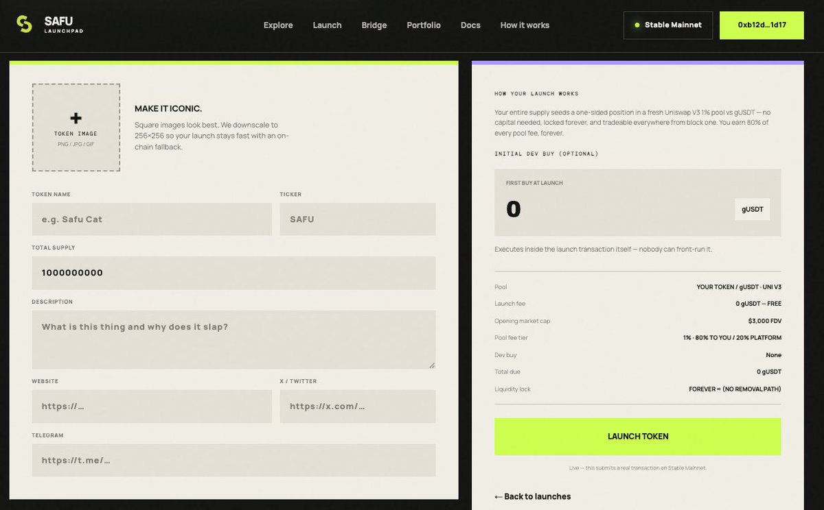Open the Docs nav link

click(x=470, y=25)
